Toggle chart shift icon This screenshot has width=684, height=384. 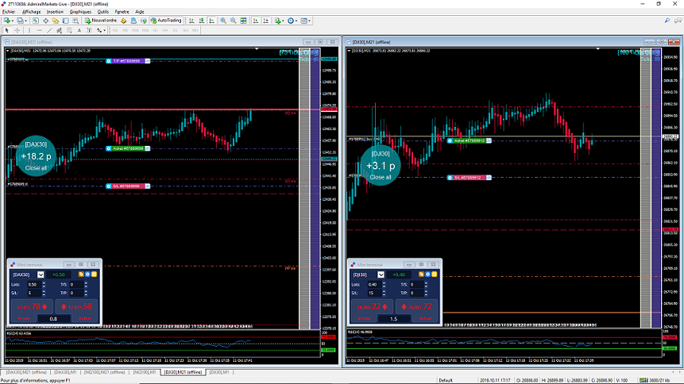[x=265, y=21]
